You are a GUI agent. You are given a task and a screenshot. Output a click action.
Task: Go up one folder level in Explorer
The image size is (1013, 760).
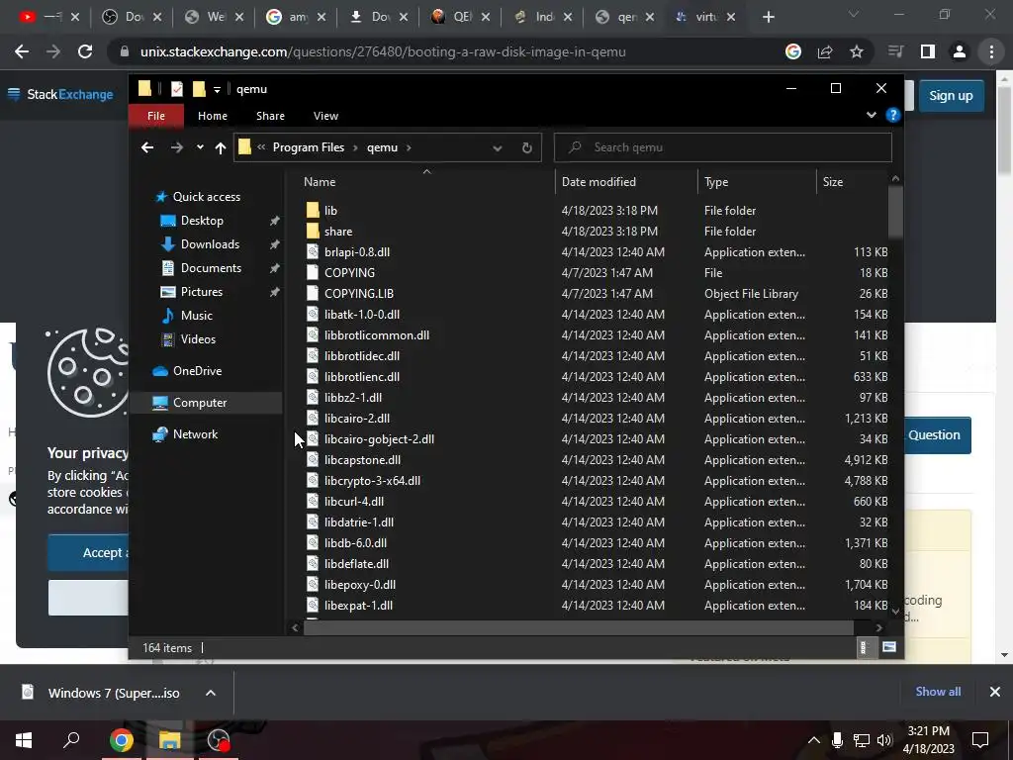click(221, 148)
